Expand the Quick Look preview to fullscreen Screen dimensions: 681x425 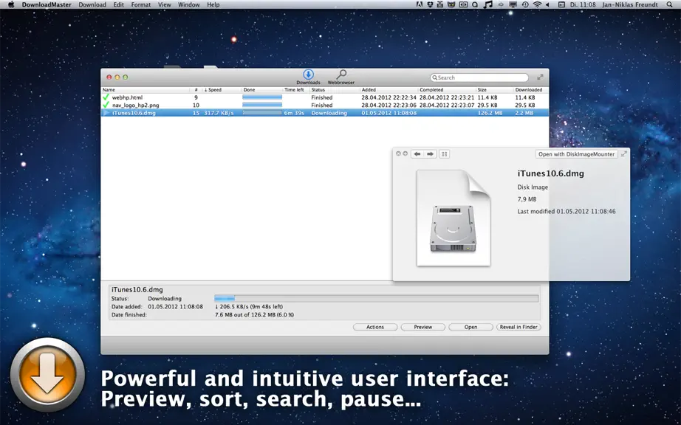click(x=624, y=154)
